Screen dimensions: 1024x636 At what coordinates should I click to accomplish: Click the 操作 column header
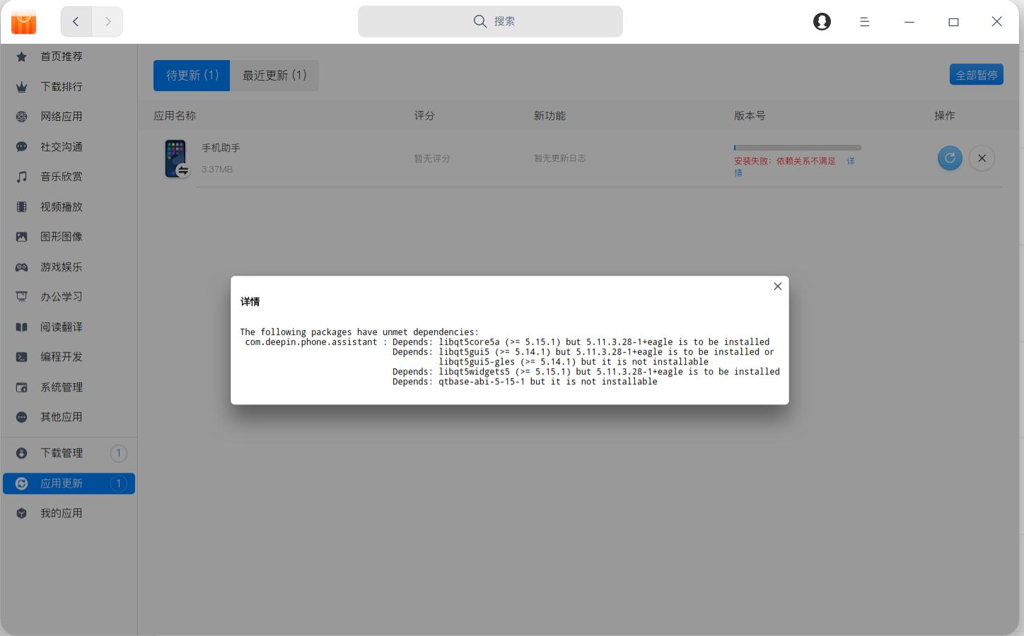point(945,116)
